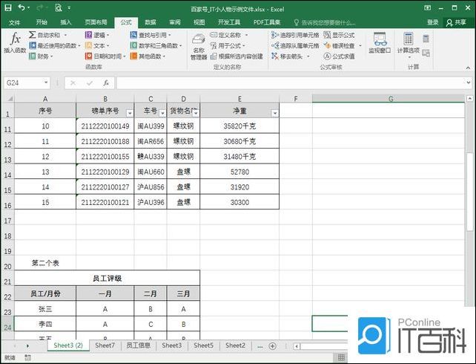This screenshot has width=476, height=364.
Task: Open More Functions (其他函数)
Action: point(148,56)
